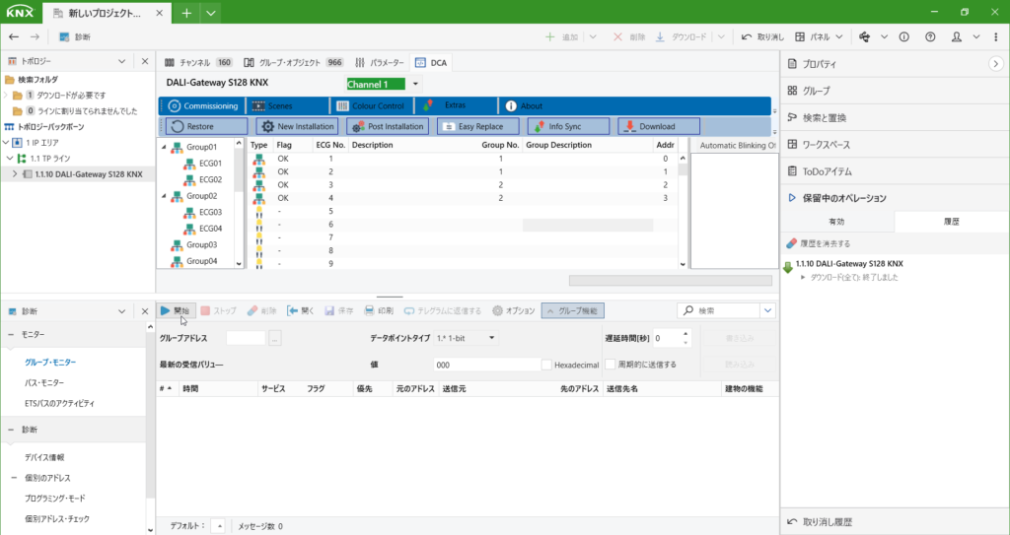Viewport: 1010px width, 535px height.
Task: Click the forward navigation arrow
Action: [x=35, y=37]
